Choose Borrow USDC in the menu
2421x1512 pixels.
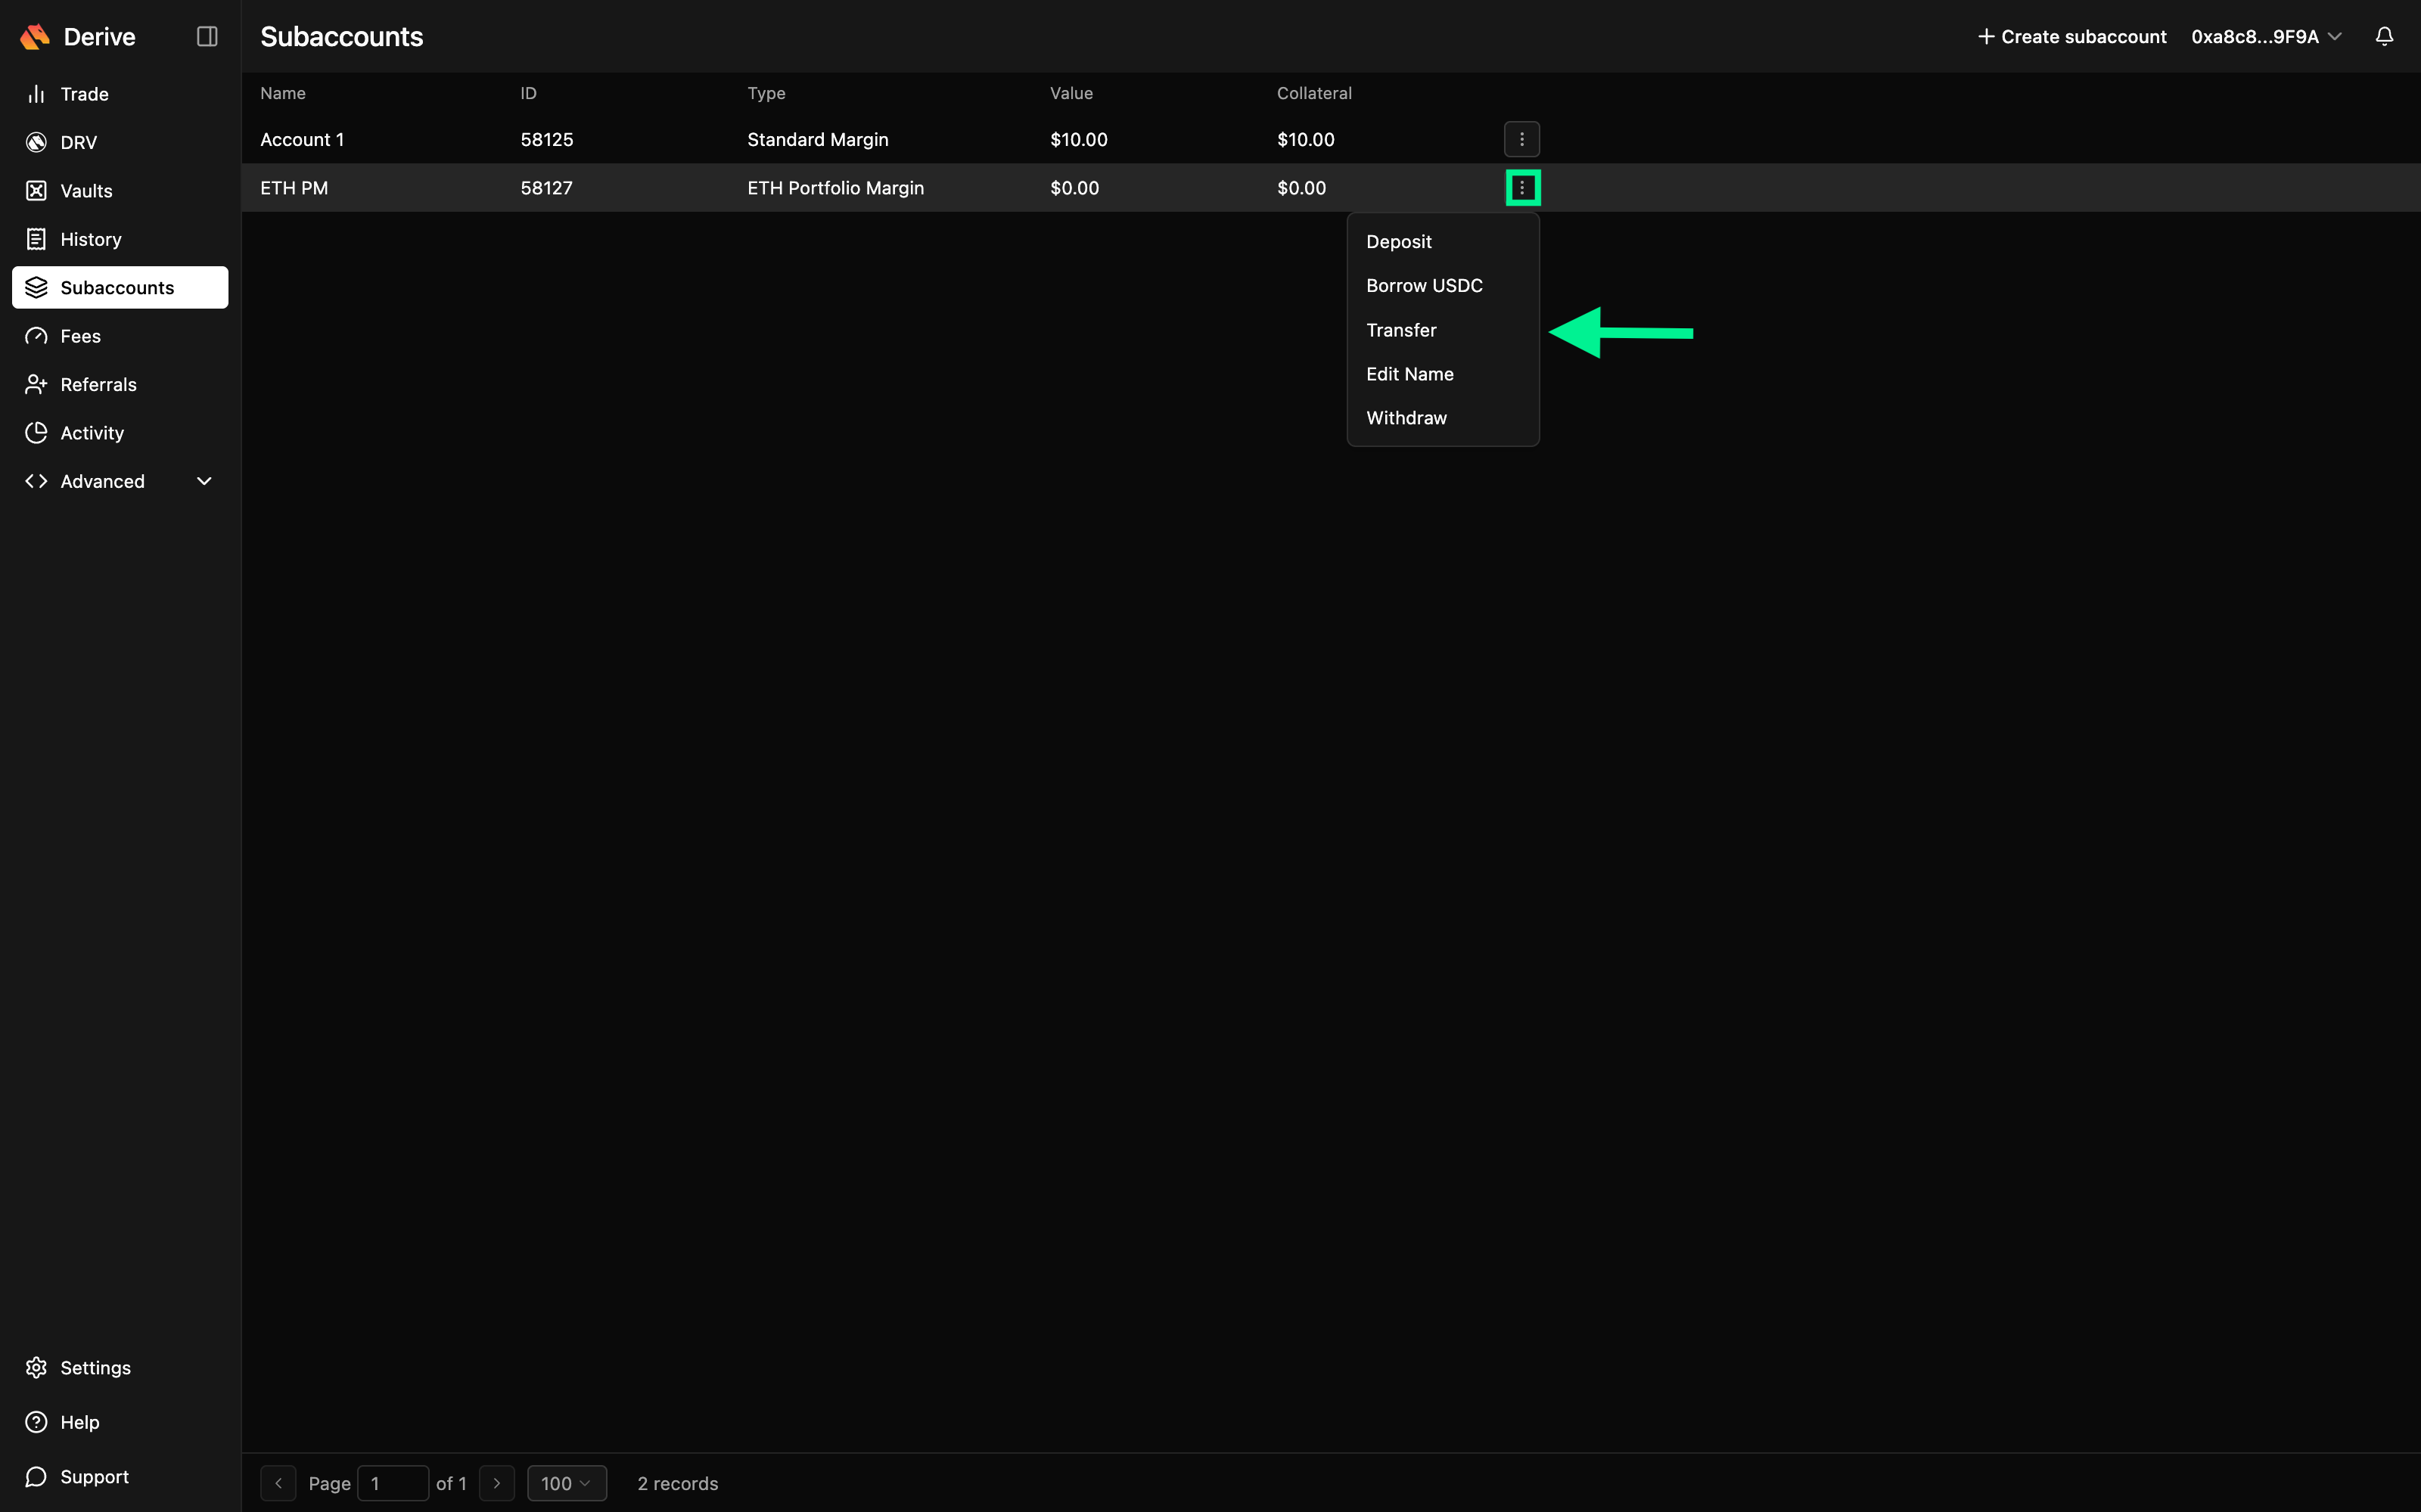[x=1424, y=286]
